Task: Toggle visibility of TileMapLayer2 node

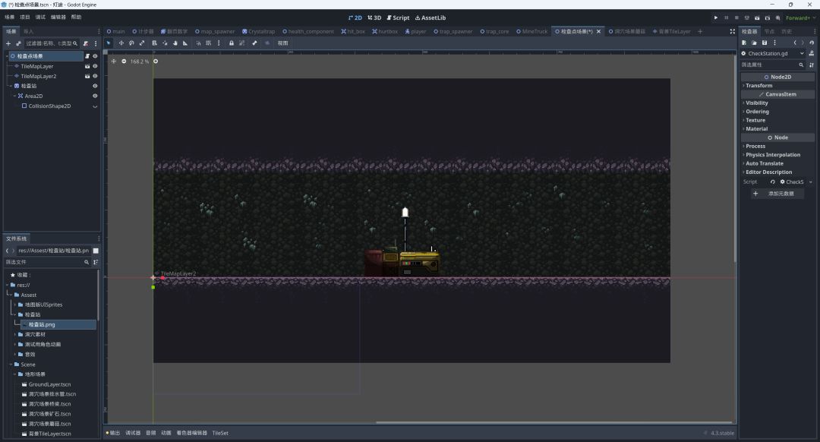Action: coord(95,76)
